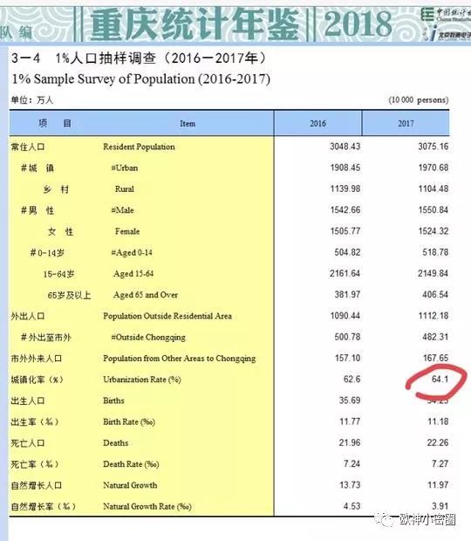The width and height of the screenshot is (471, 541).
Task: Click the China Statistics logo icon in banner
Action: click(427, 15)
